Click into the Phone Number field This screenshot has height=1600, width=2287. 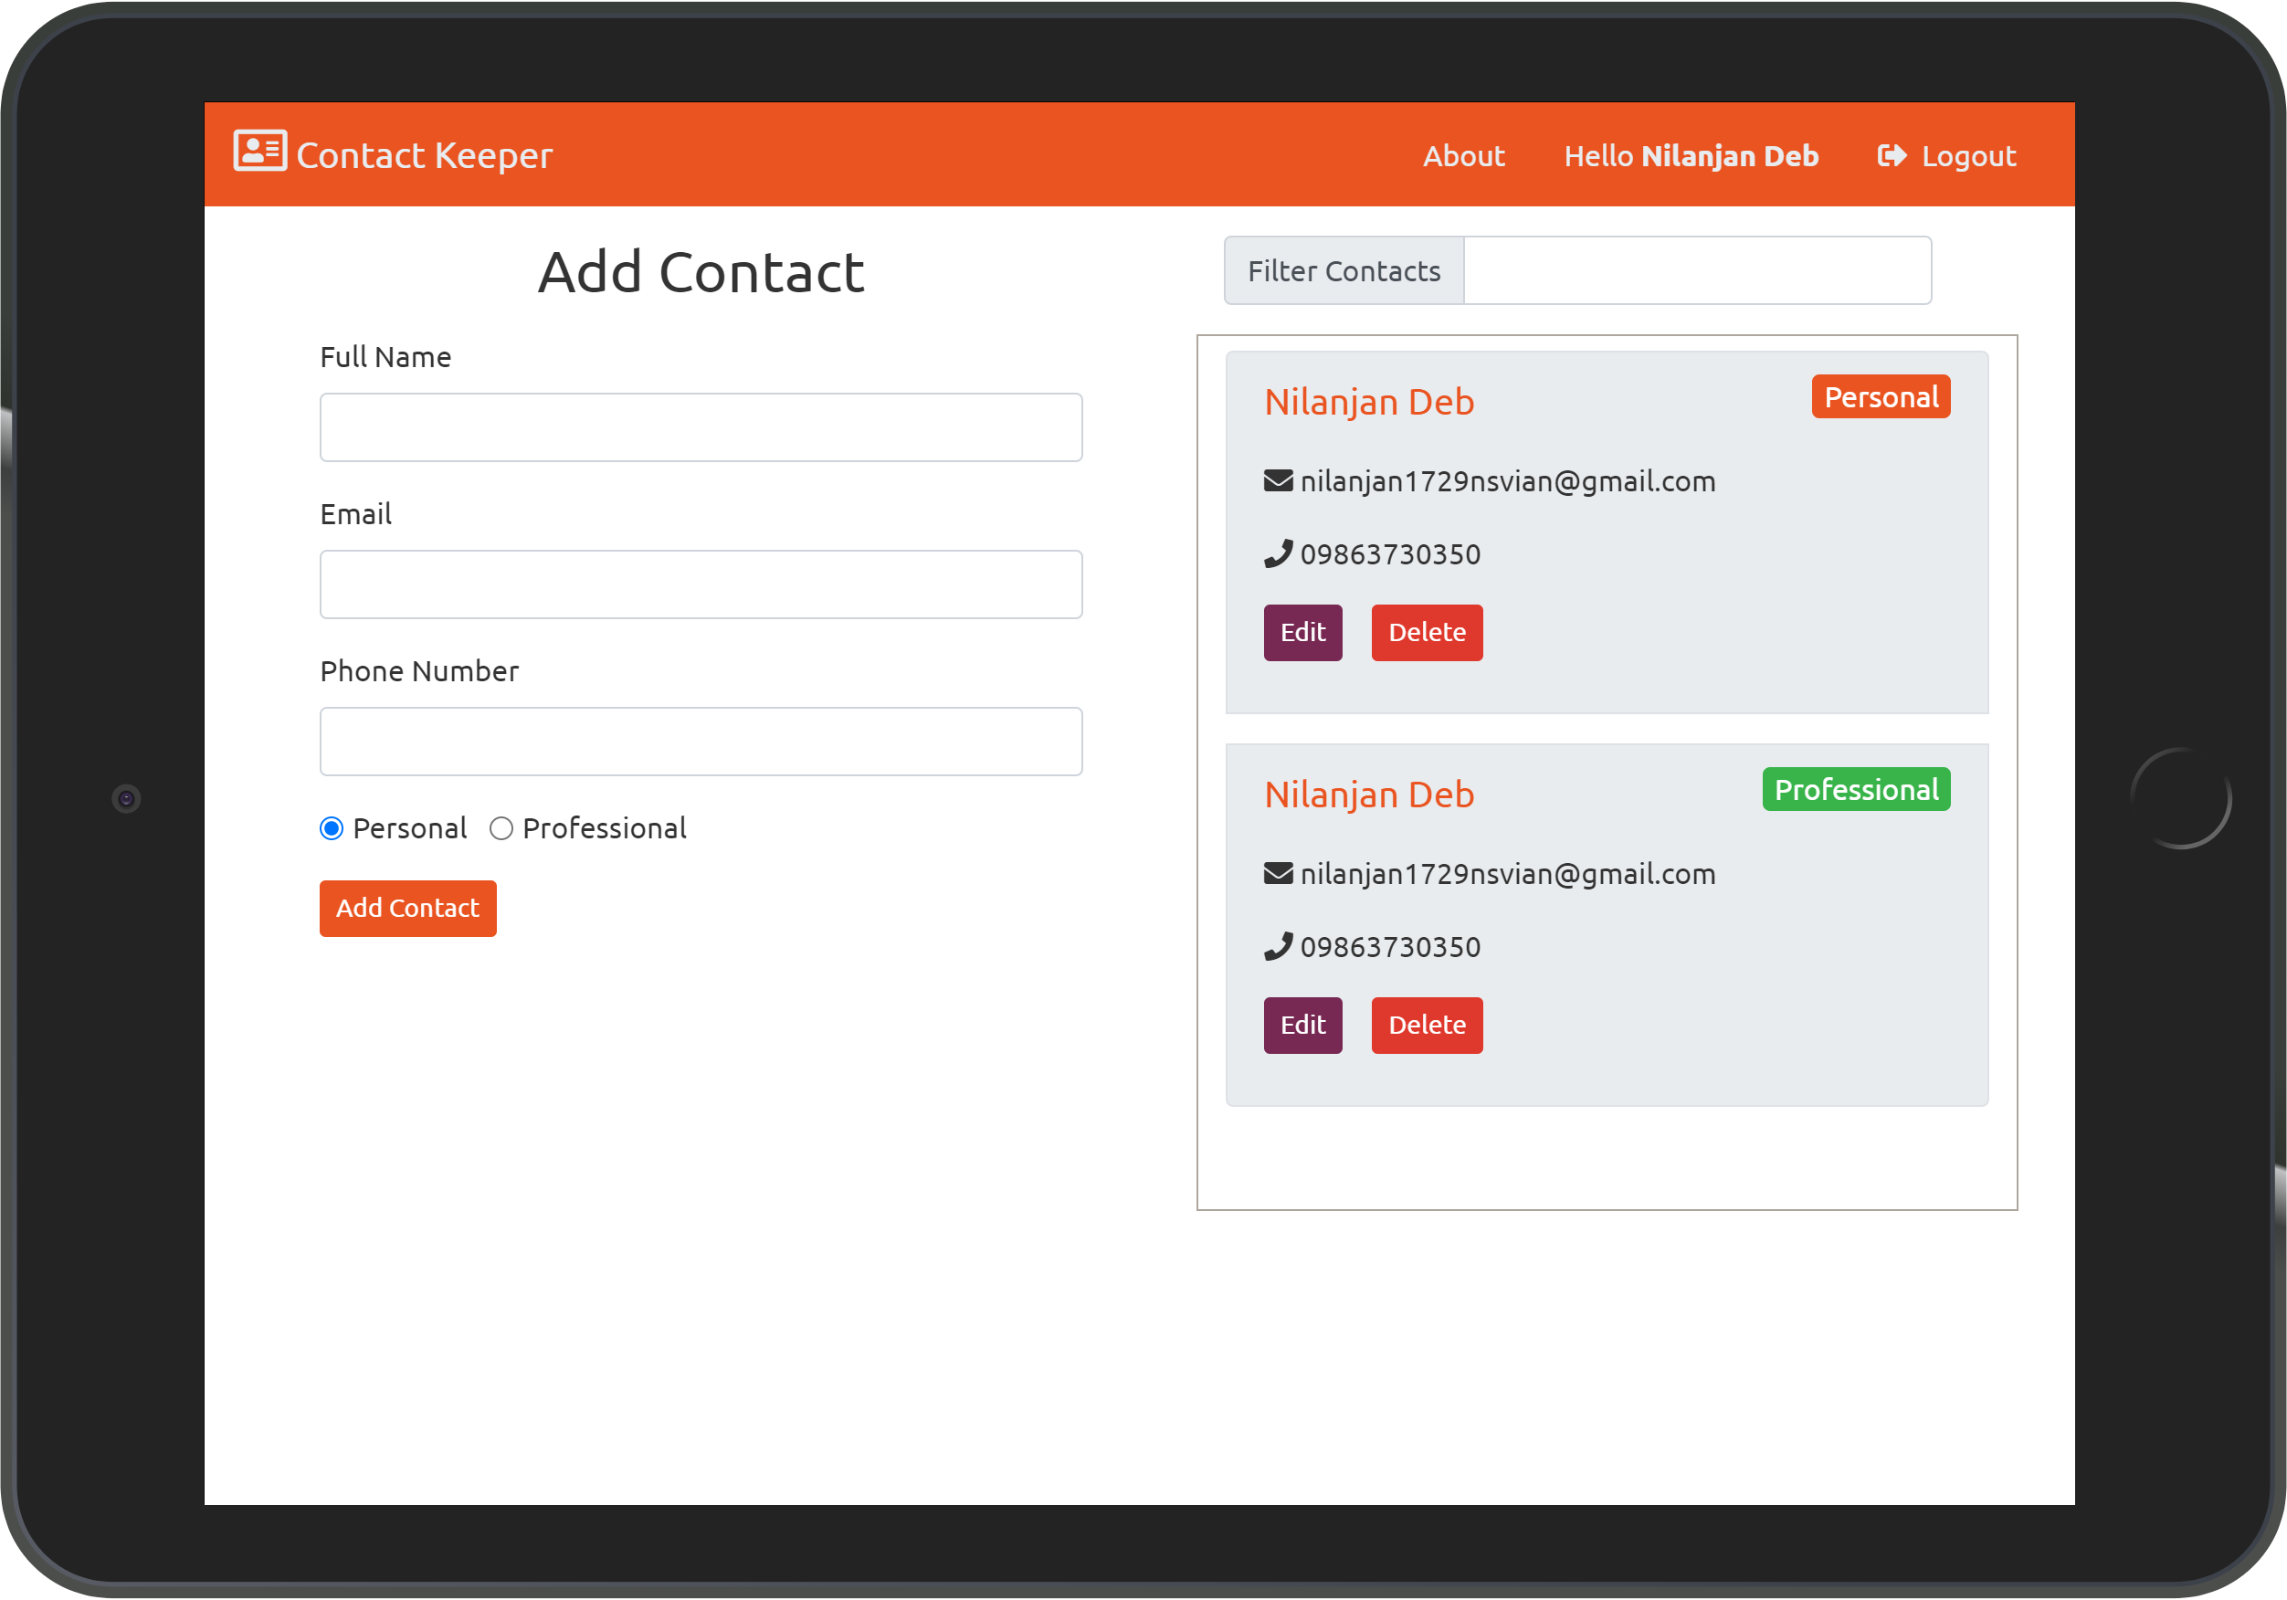701,742
